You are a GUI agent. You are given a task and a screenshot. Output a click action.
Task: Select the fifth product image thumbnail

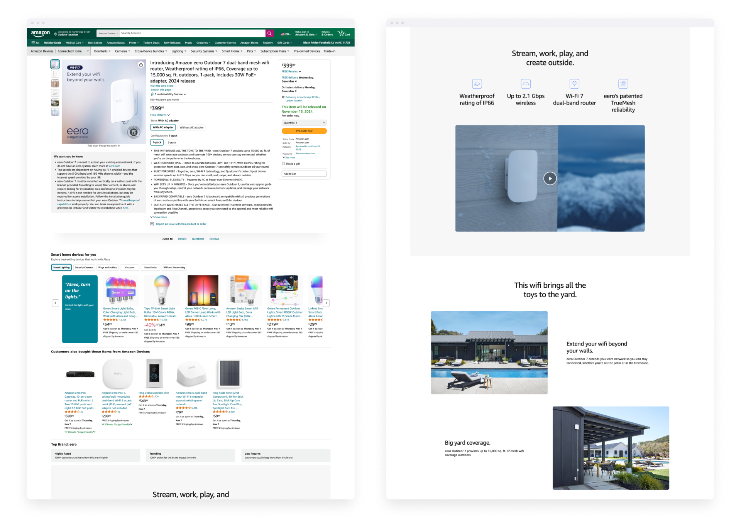tap(55, 103)
